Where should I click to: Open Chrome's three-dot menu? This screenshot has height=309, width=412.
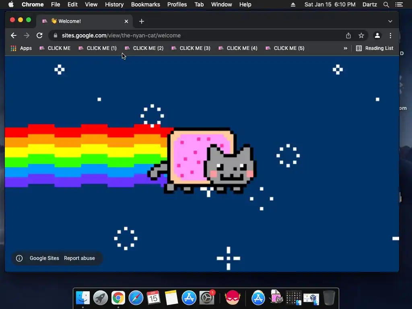[x=390, y=35]
